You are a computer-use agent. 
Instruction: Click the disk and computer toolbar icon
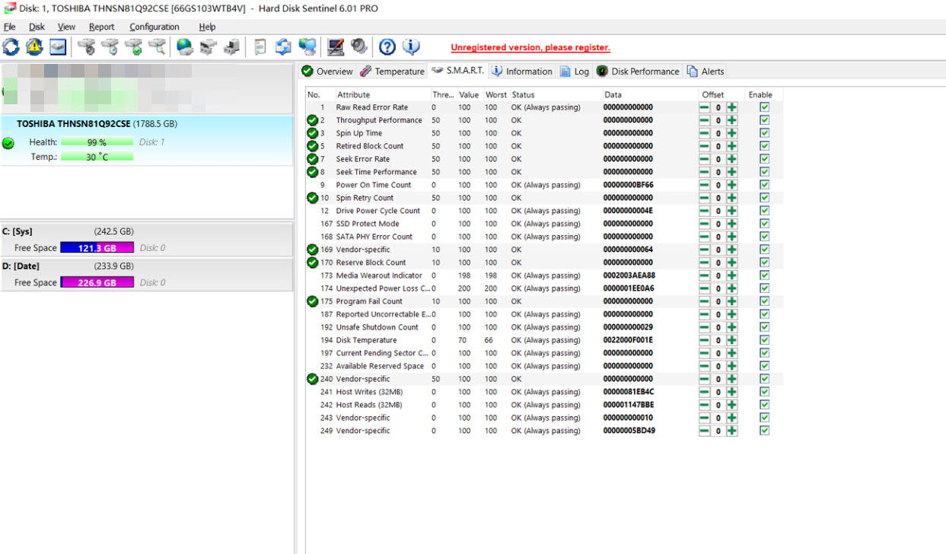[231, 47]
